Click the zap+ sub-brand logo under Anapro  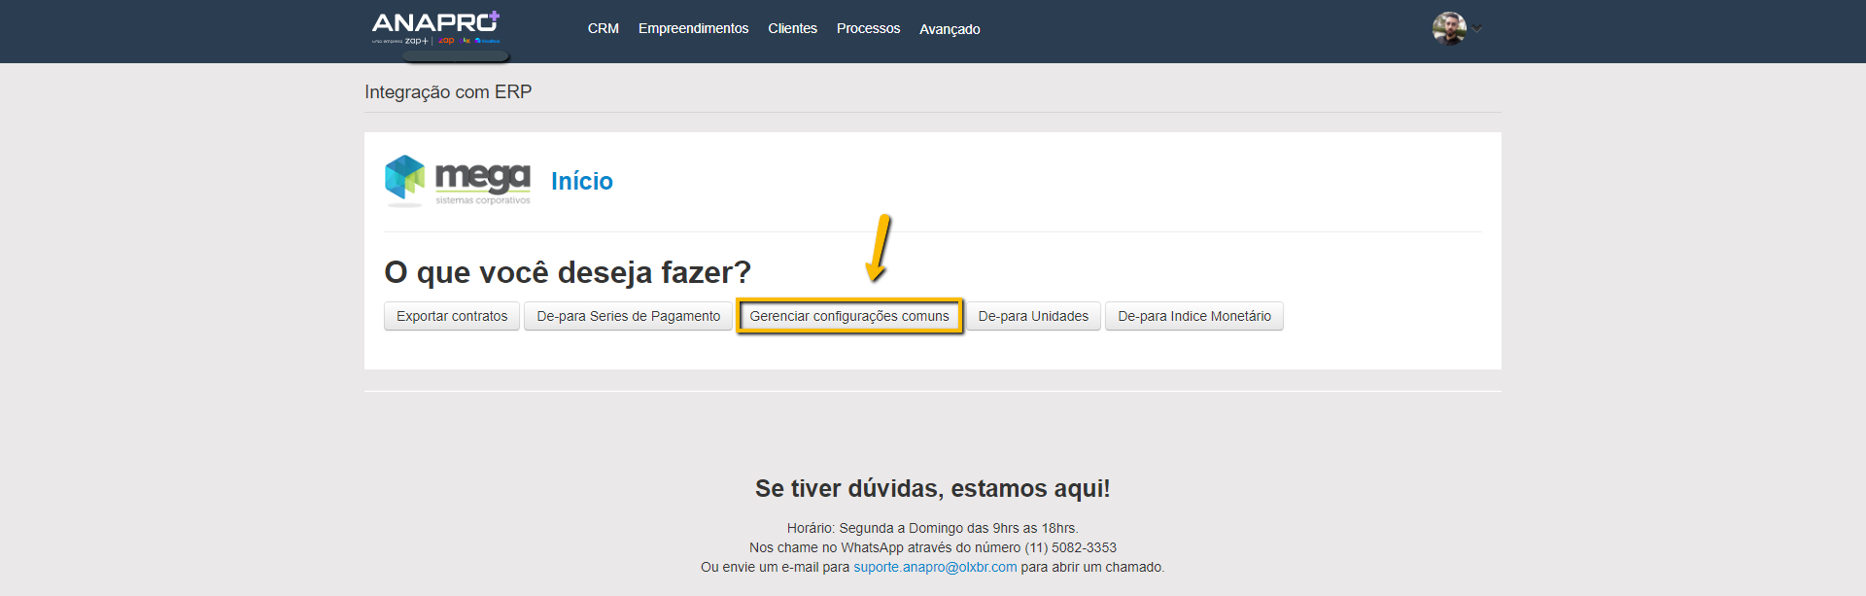click(416, 41)
